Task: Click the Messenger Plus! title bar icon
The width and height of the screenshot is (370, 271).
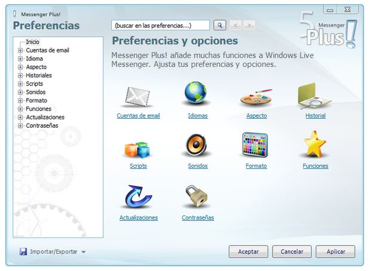Action: (x=14, y=14)
